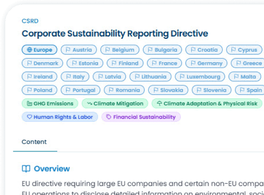Click the flag icon beside Slovakia
The image size is (264, 195).
156,90
